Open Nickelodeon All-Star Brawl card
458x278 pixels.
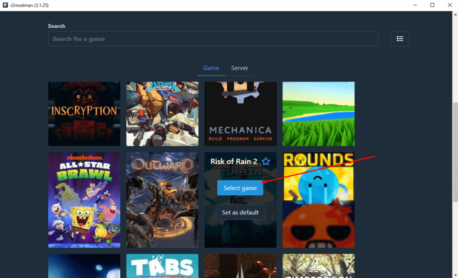84,200
